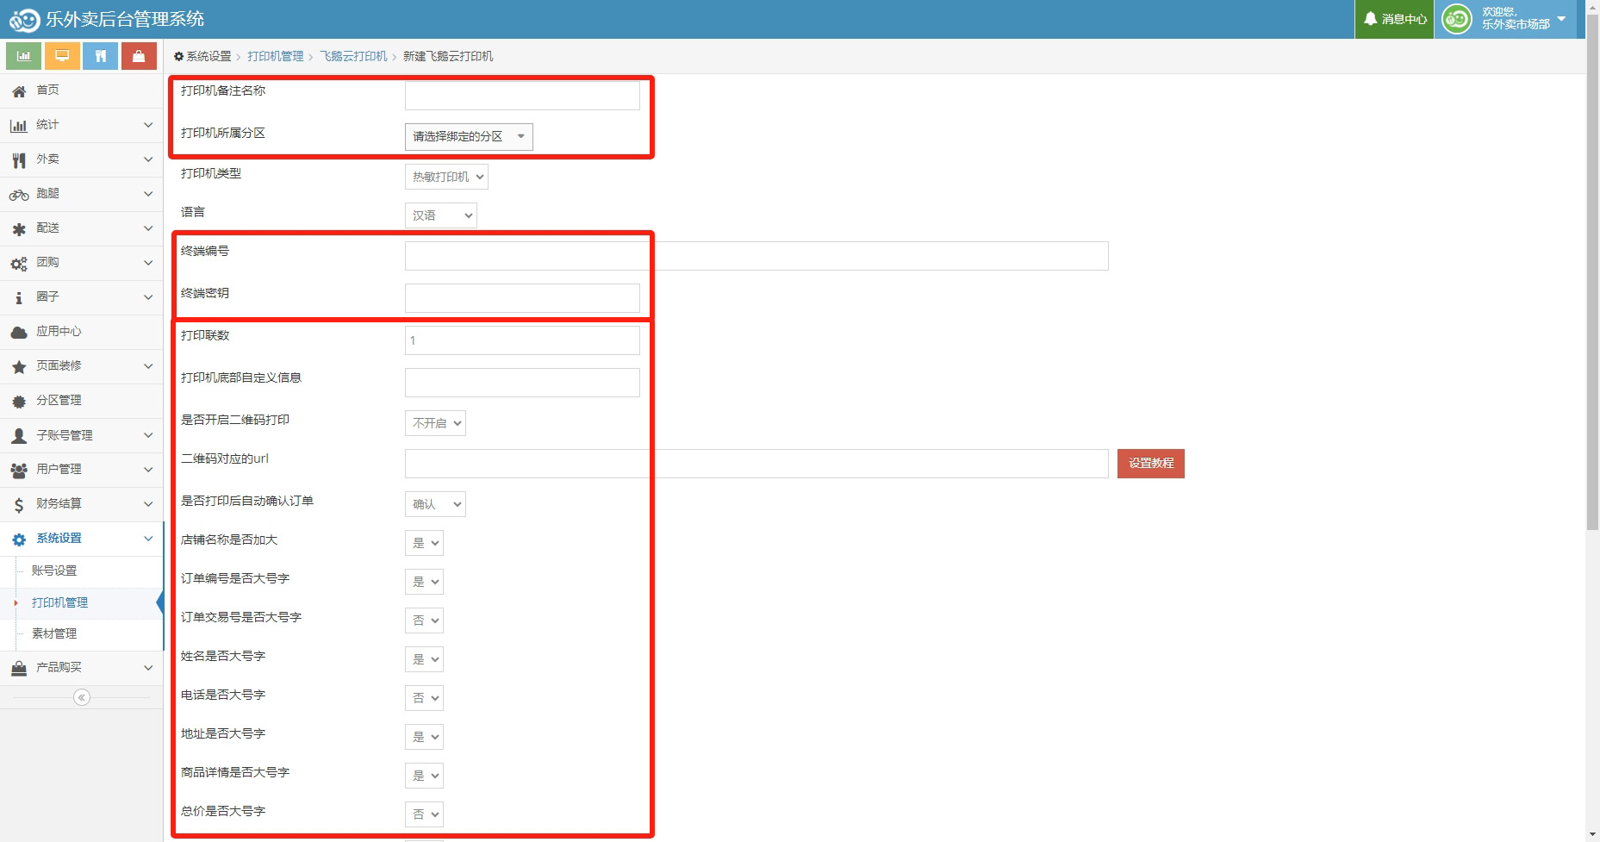Click the 飞鹅云打印机 breadcrumb link
Image resolution: width=1600 pixels, height=842 pixels.
pos(353,56)
